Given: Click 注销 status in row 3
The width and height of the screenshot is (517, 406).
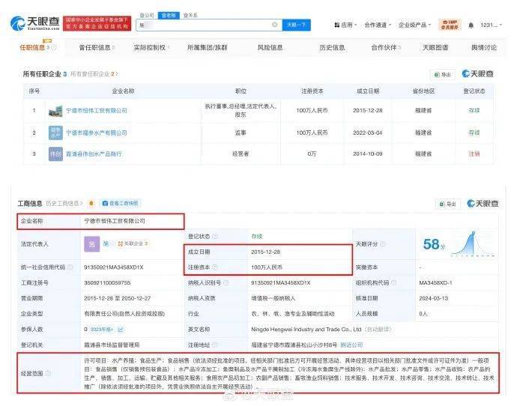Looking at the screenshot, I should [474, 154].
